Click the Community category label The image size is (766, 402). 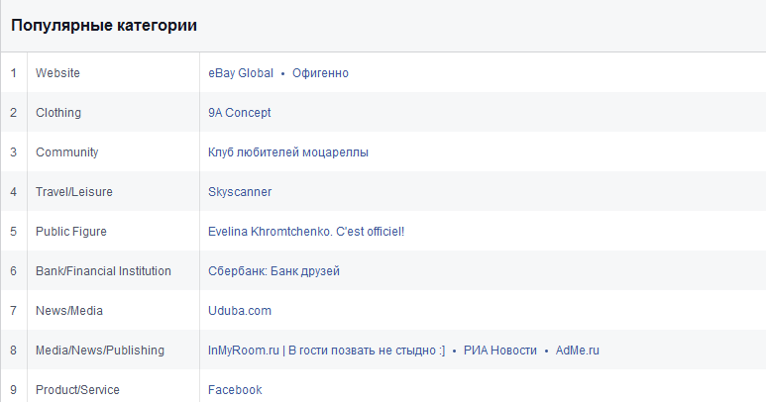tap(66, 152)
